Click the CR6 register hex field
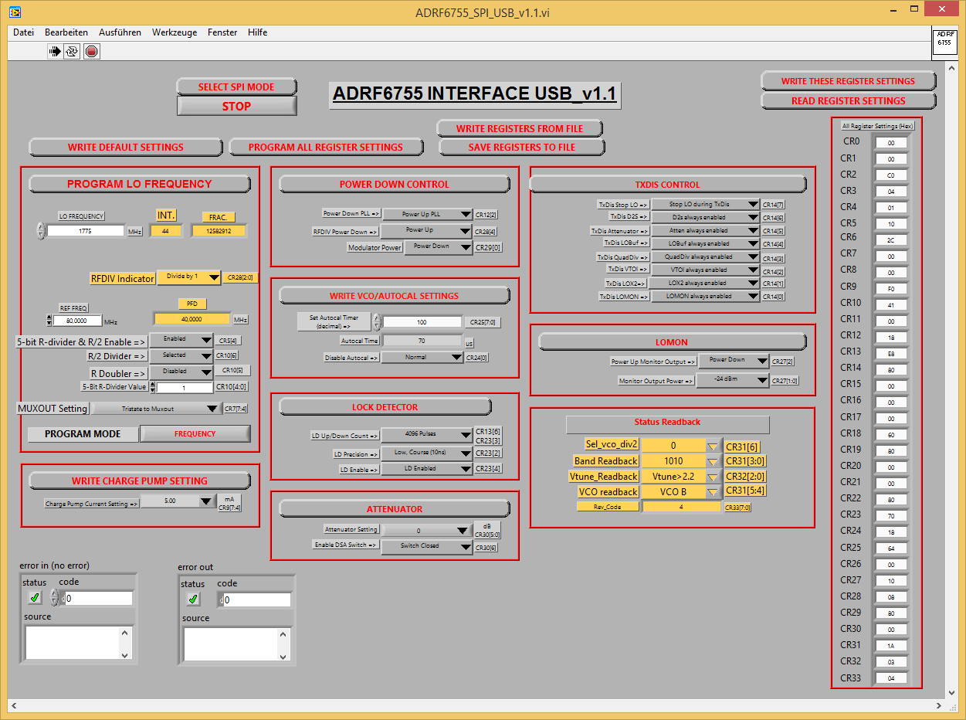 pyautogui.click(x=891, y=240)
